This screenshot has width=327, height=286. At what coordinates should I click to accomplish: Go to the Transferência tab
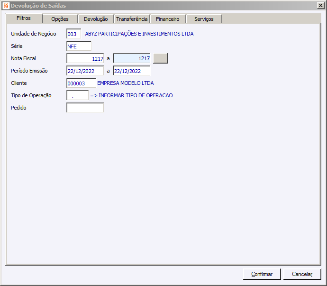pos(132,19)
